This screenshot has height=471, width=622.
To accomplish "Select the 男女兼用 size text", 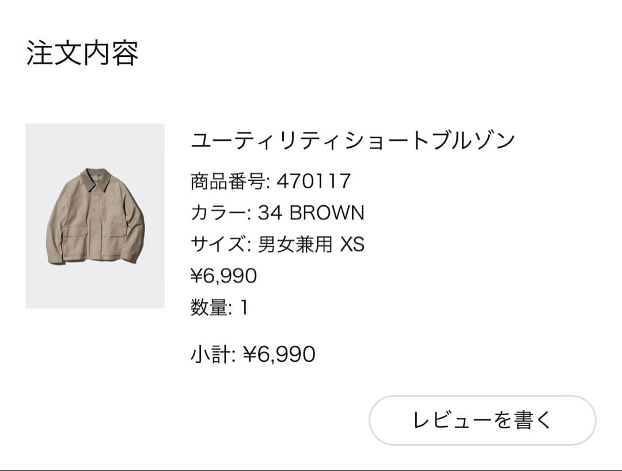I will click(295, 245).
